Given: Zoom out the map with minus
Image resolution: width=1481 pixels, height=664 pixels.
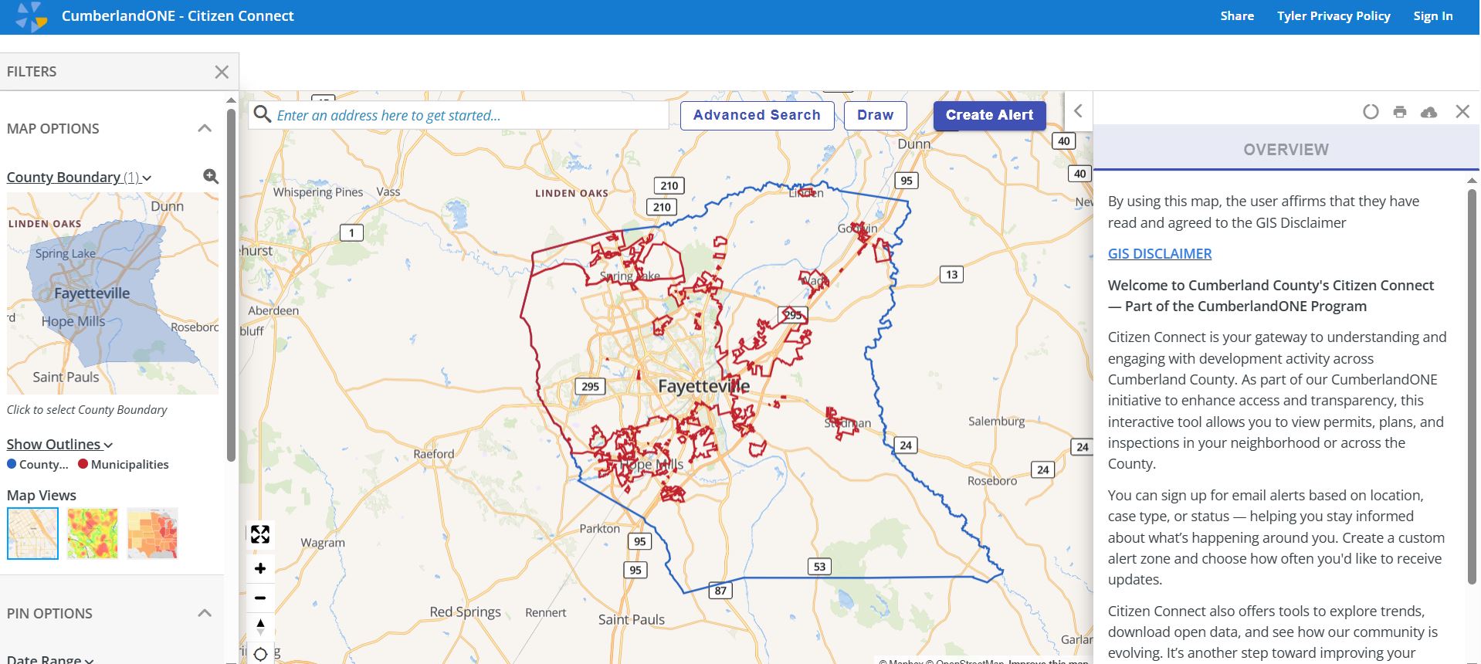Looking at the screenshot, I should click(x=260, y=598).
